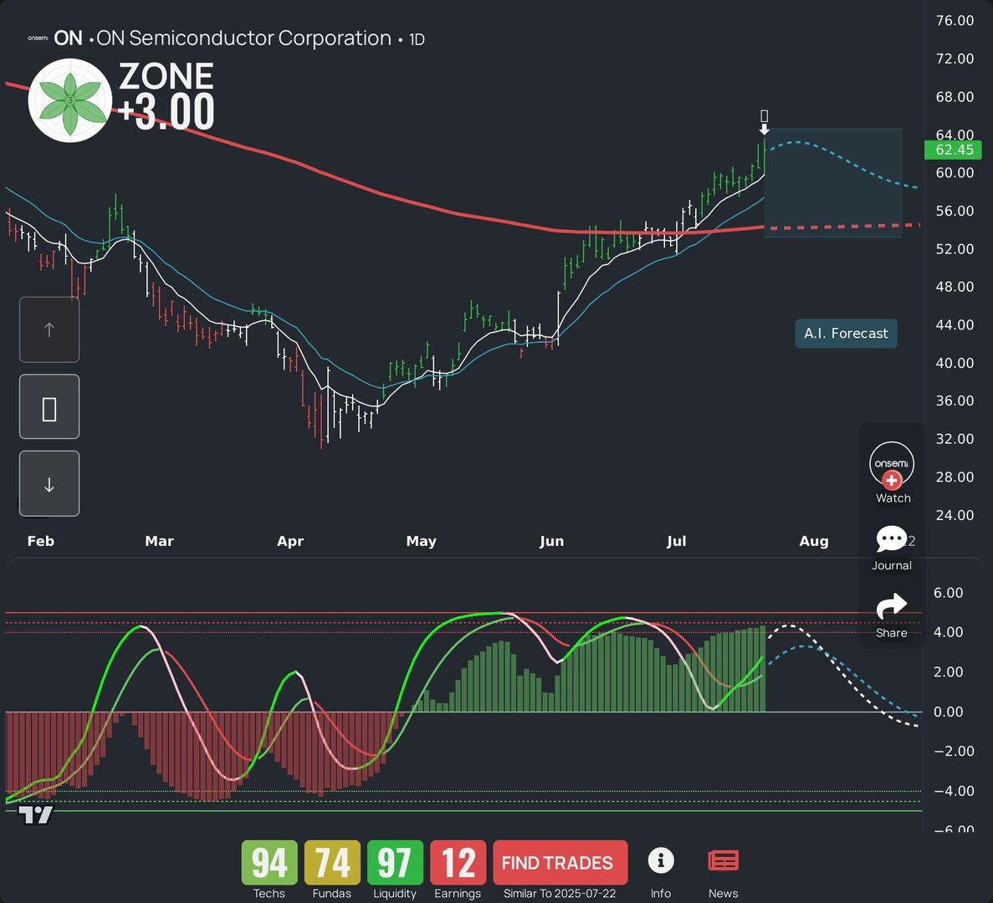Tap the Fundas 74 score tile
993x903 pixels.
coord(332,863)
